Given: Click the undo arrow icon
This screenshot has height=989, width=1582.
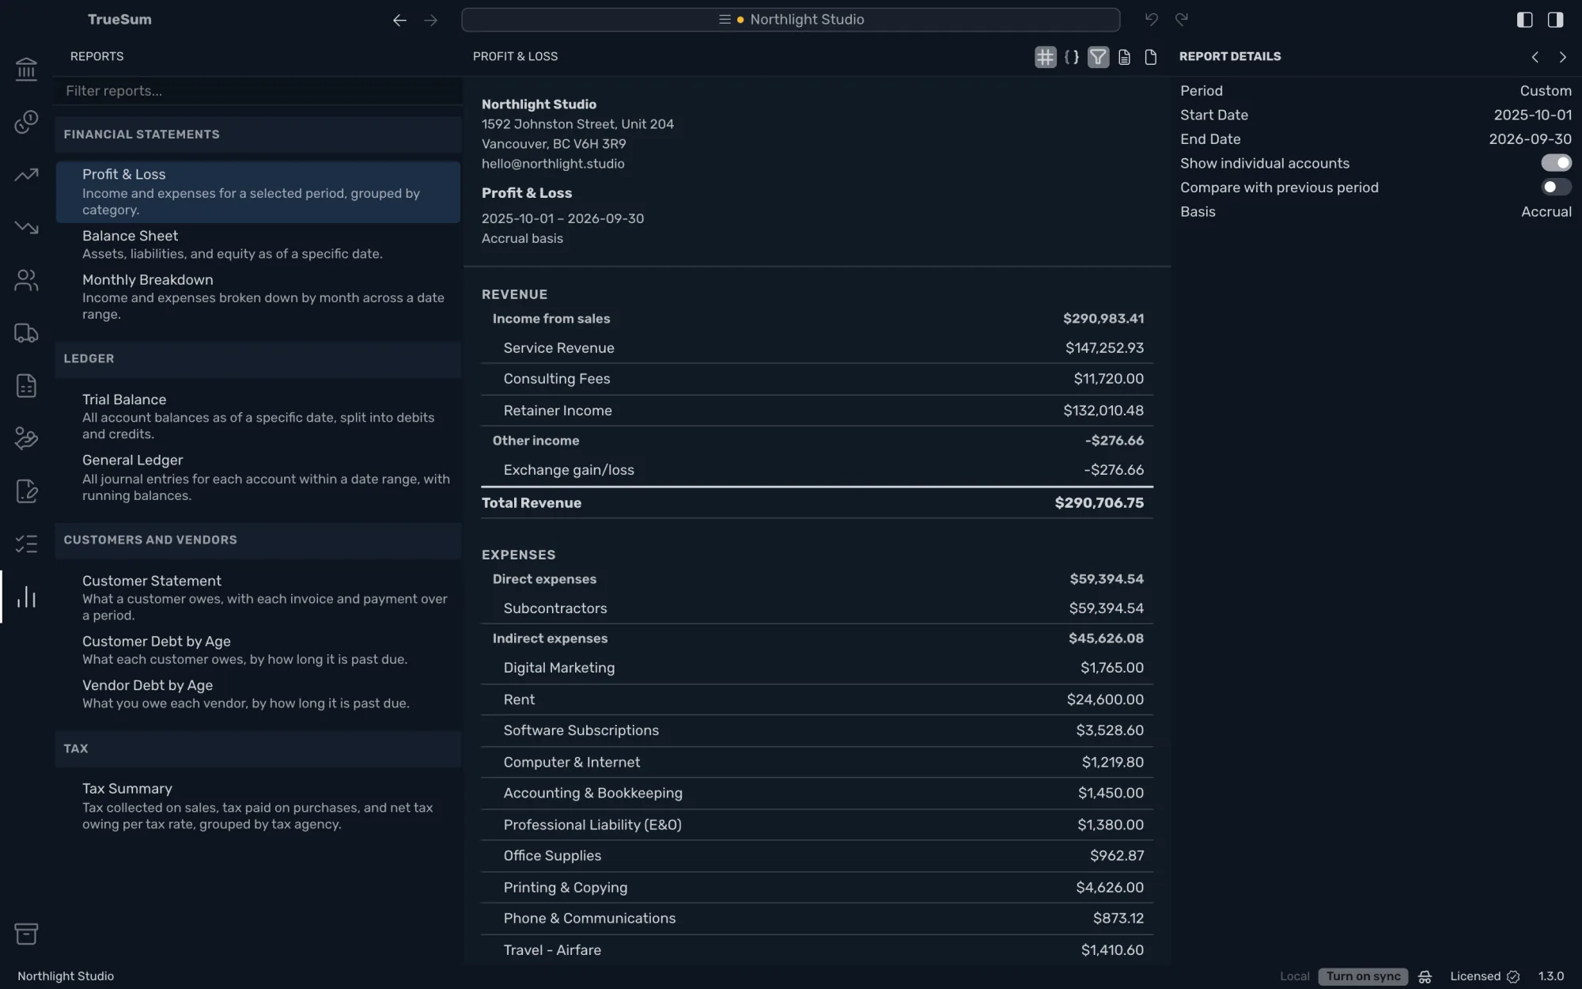Looking at the screenshot, I should (x=1151, y=20).
